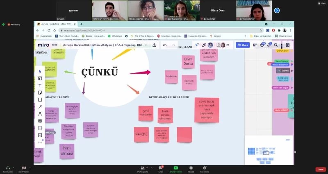The width and height of the screenshot is (328, 174).
Task: Toggle Join Audio in the Zoom bar
Action: pos(7,169)
